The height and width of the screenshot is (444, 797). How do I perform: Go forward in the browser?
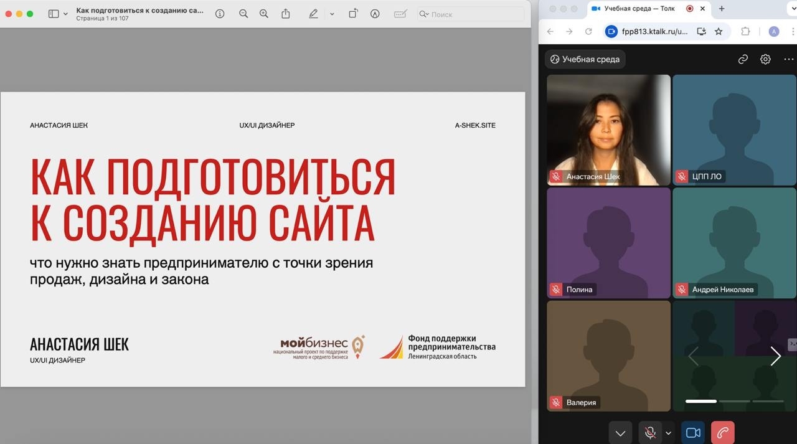(x=569, y=31)
